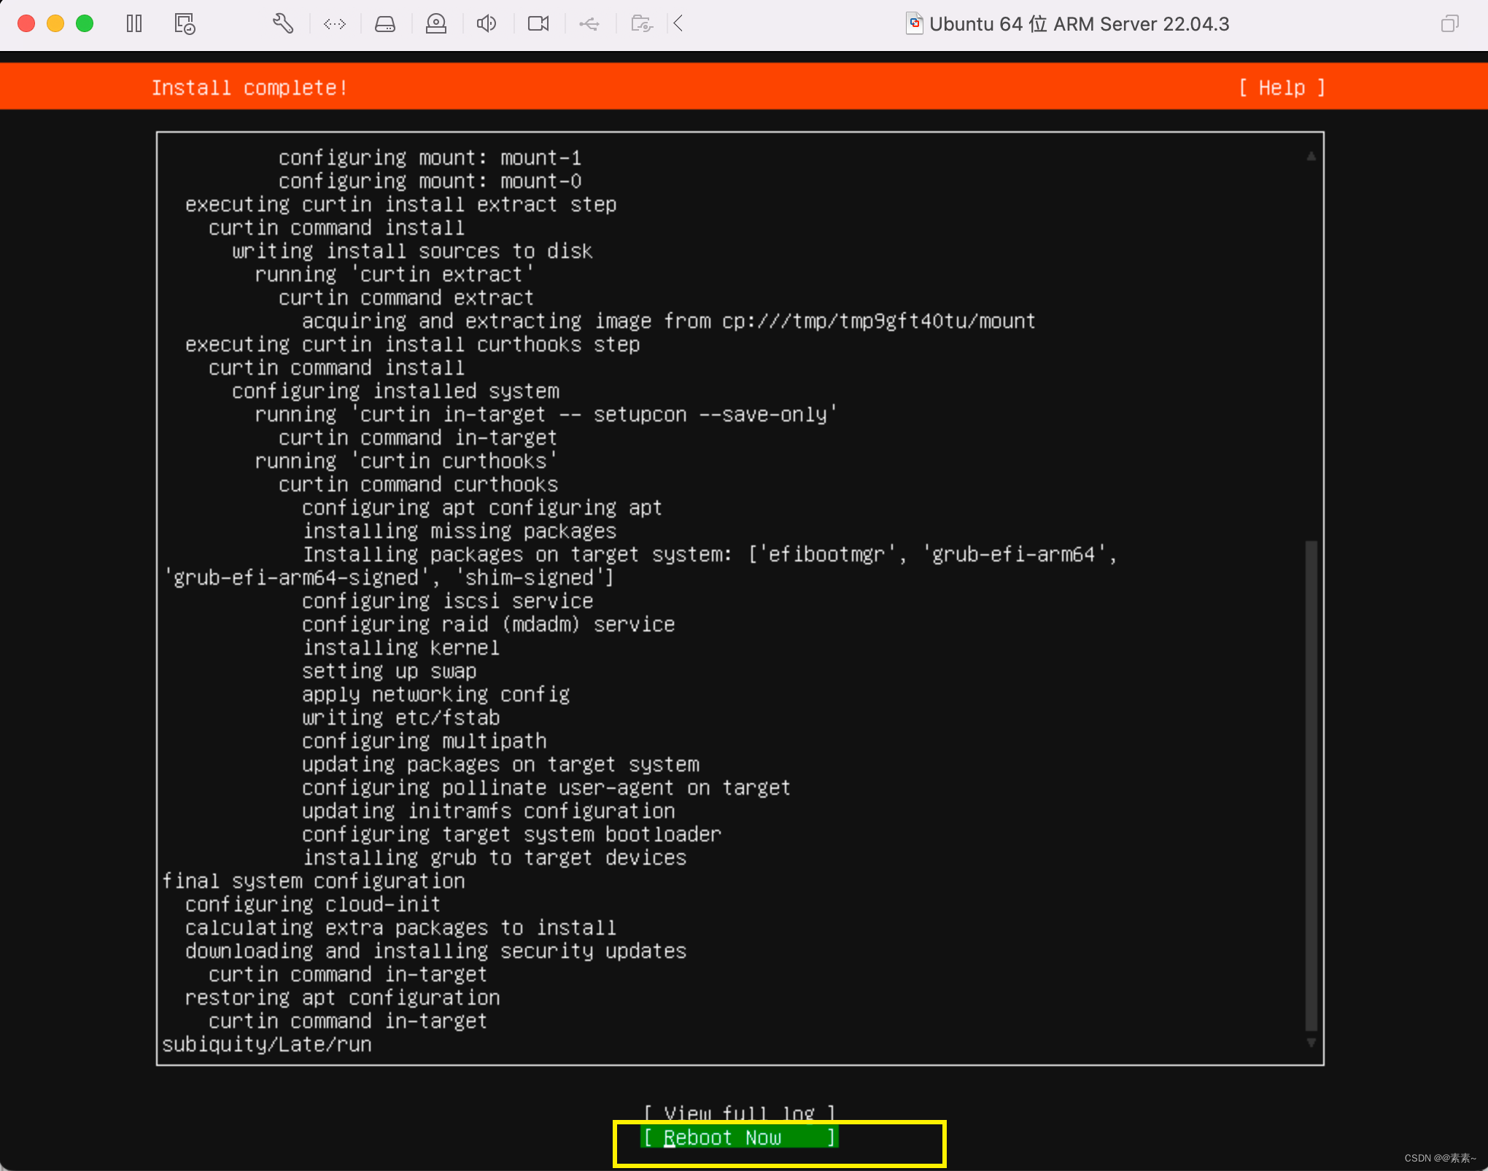1488x1171 pixels.
Task: Click 'configuring mount: mount-0' line
Action: [430, 181]
